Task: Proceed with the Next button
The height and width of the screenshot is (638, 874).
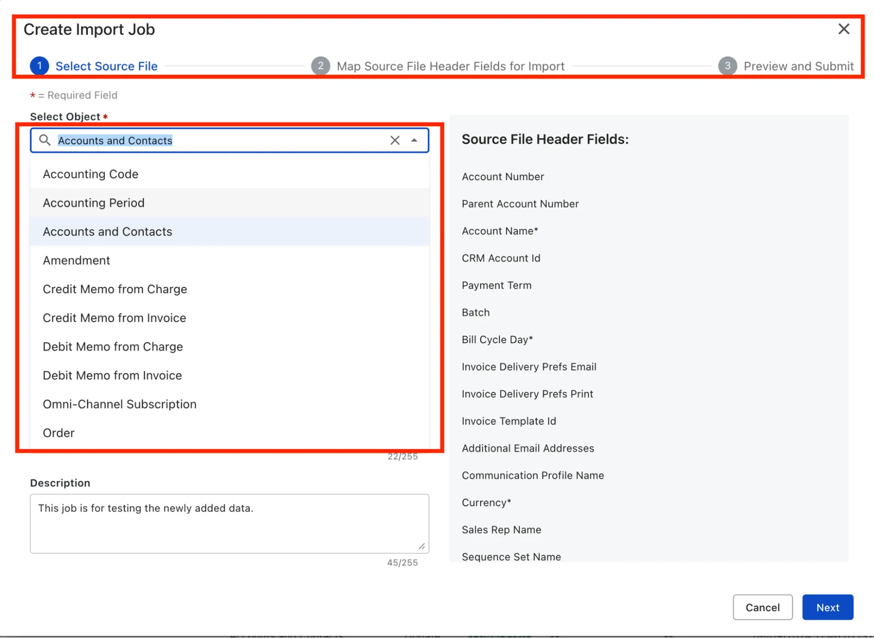Action: [x=828, y=607]
